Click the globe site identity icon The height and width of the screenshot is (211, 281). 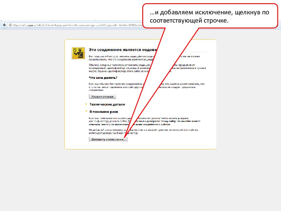click(10, 25)
